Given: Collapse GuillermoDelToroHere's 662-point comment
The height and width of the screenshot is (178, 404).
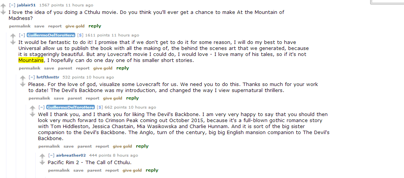Looking at the screenshot, I should point(41,107).
